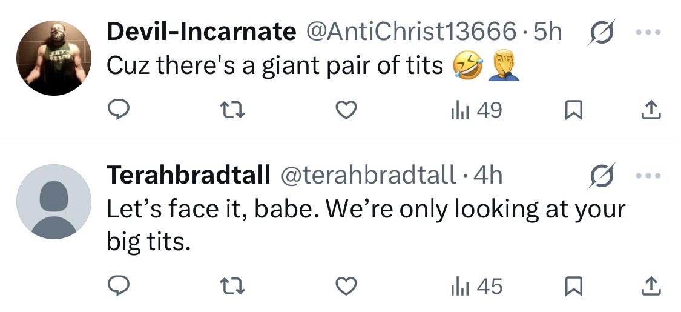Screen dimensions: 681x312
Task: Open the @AntiChrist13666 handle link
Action: tap(413, 33)
